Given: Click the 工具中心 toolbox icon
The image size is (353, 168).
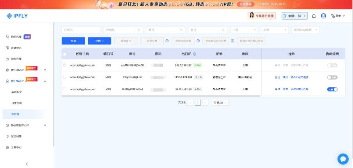Looking at the screenshot, I should [7, 147].
